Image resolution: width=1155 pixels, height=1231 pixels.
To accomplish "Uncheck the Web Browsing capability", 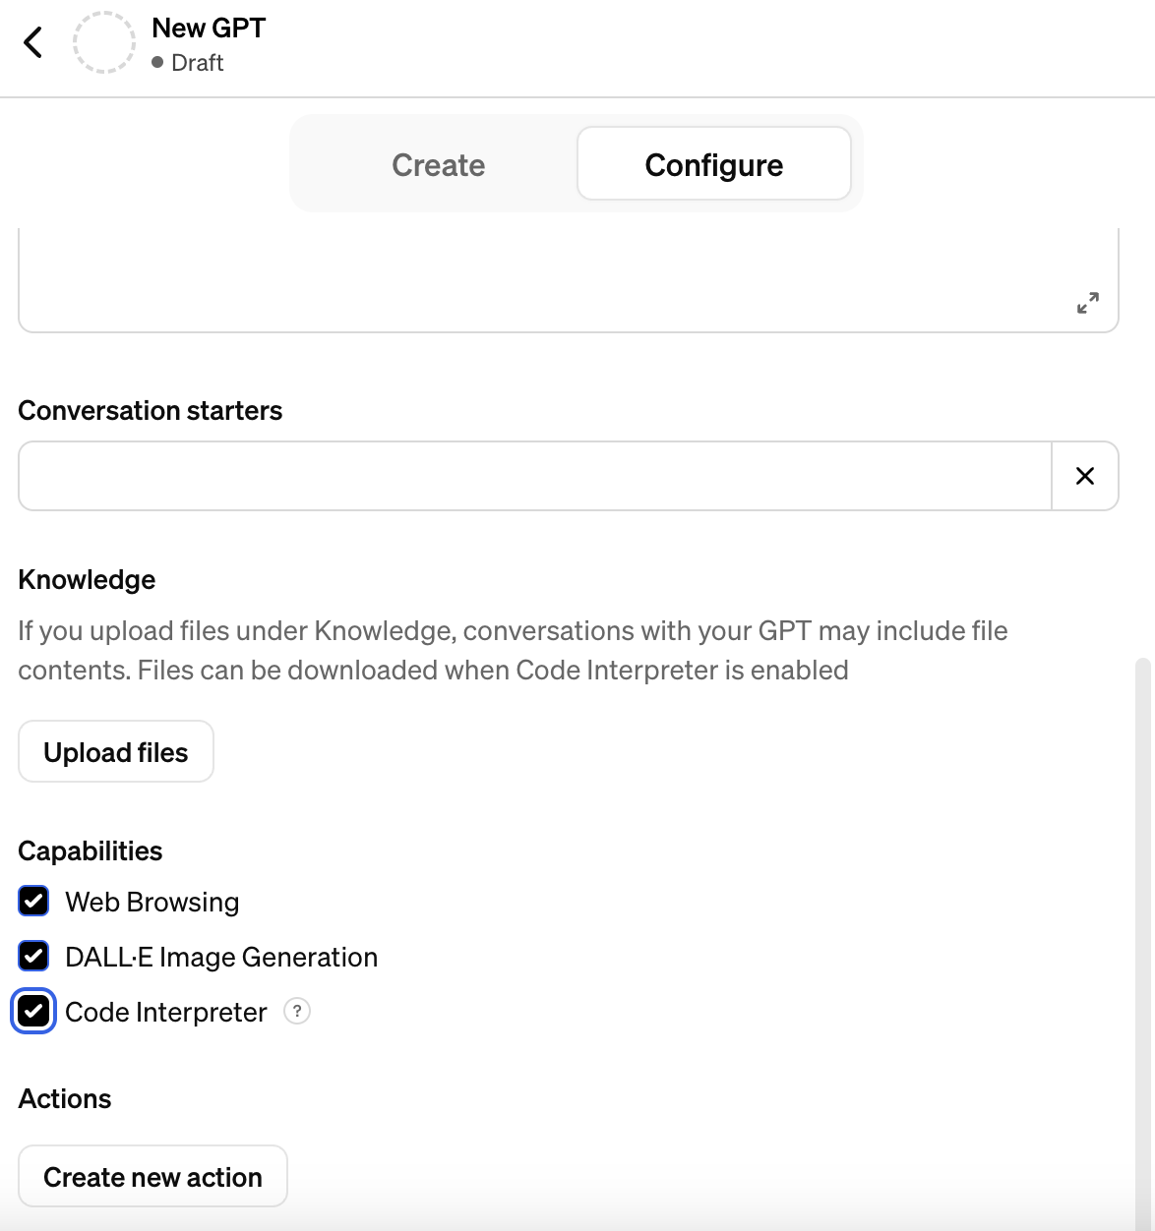I will tap(34, 901).
